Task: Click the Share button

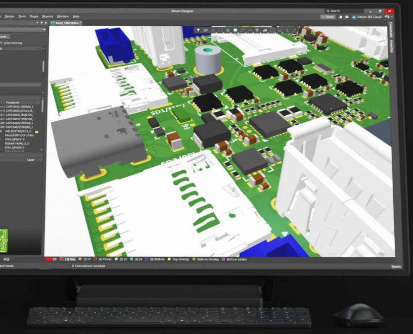Action: click(x=327, y=17)
